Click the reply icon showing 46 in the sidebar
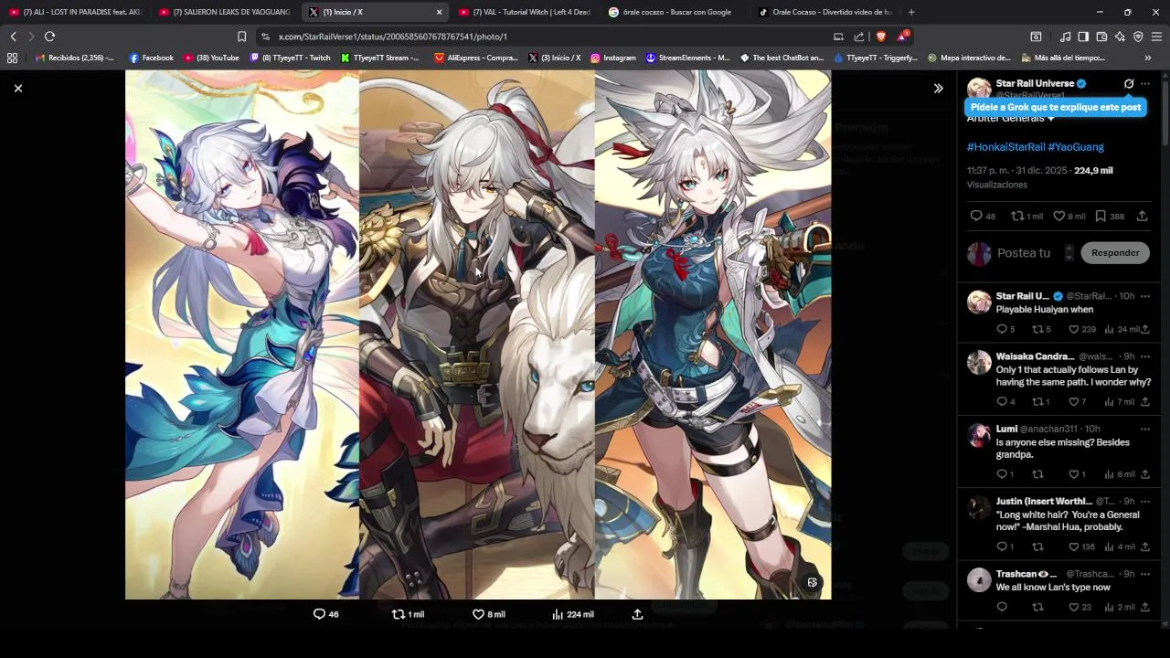 click(x=976, y=217)
